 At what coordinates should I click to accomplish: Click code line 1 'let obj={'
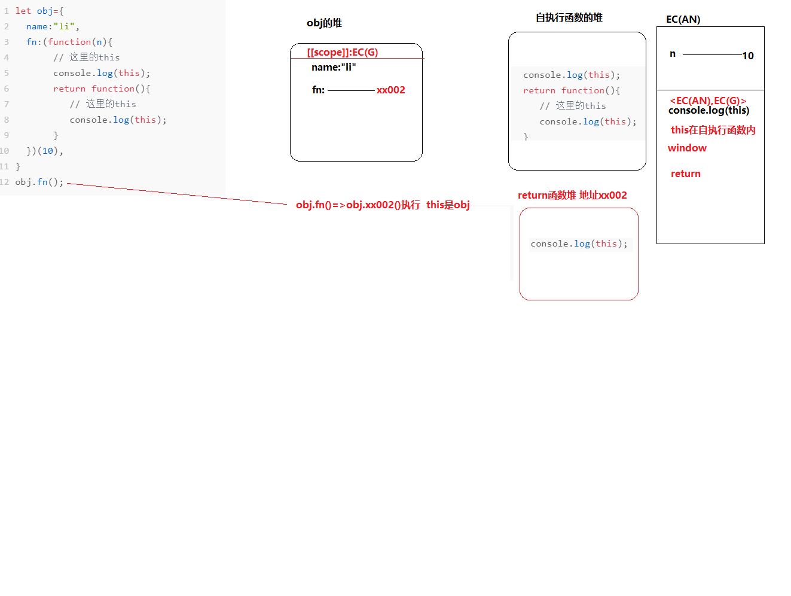(x=39, y=11)
